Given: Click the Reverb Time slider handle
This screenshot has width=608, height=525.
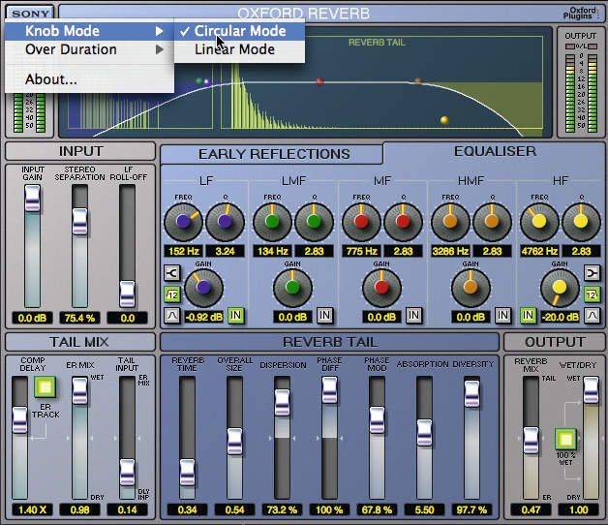Looking at the screenshot, I should tap(187, 473).
